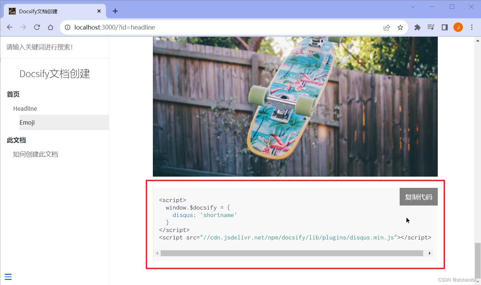
Task: Click the 首页 sidebar heading
Action: click(x=13, y=94)
